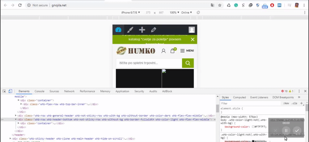Bookmark the page with the star icon
The width and height of the screenshot is (309, 142).
220,5
